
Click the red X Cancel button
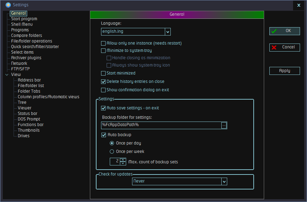click(284, 47)
